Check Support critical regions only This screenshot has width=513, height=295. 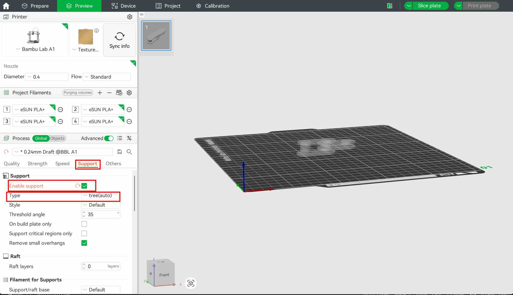click(x=84, y=234)
